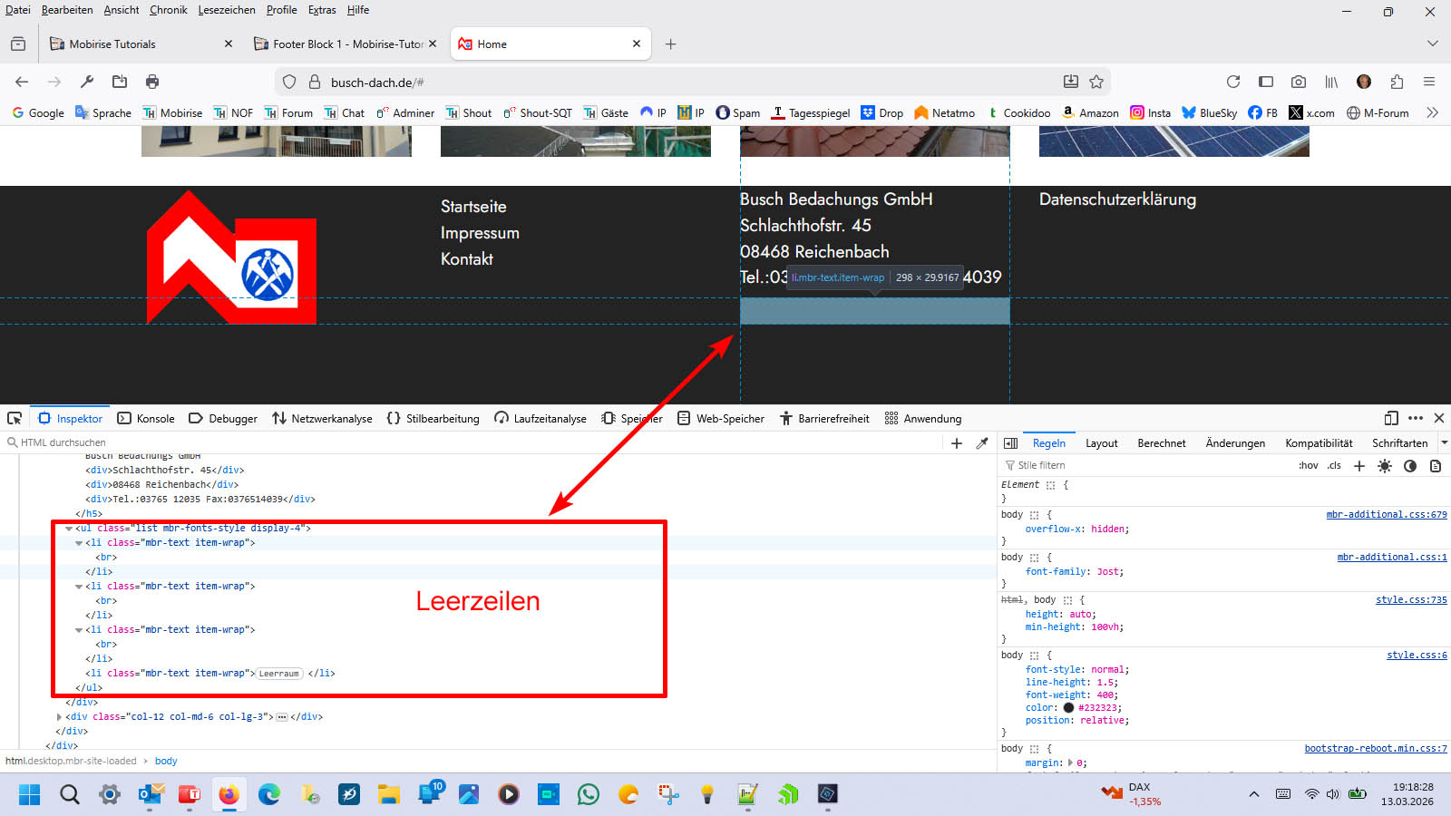1451x816 pixels.
Task: Activate the element picker in DevTools
Action: click(15, 418)
